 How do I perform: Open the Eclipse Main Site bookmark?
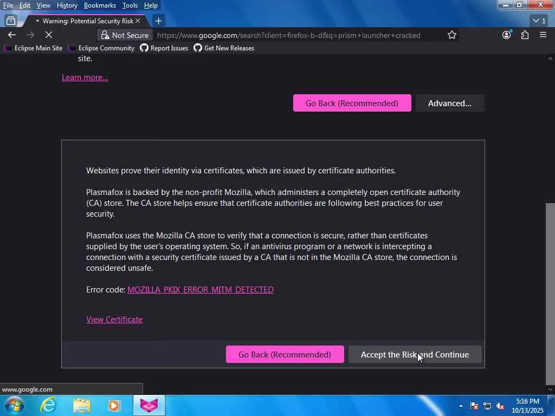pos(33,48)
